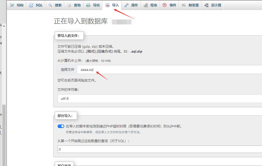Open the 文件的字符集 utf-8 dropdown
This screenshot has height=166, width=262.
(160, 99)
